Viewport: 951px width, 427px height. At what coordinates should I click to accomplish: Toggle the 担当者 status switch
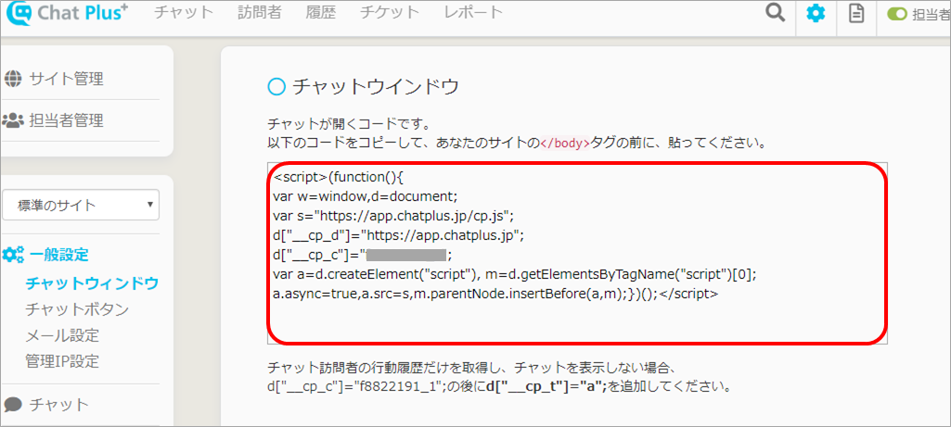coord(896,14)
